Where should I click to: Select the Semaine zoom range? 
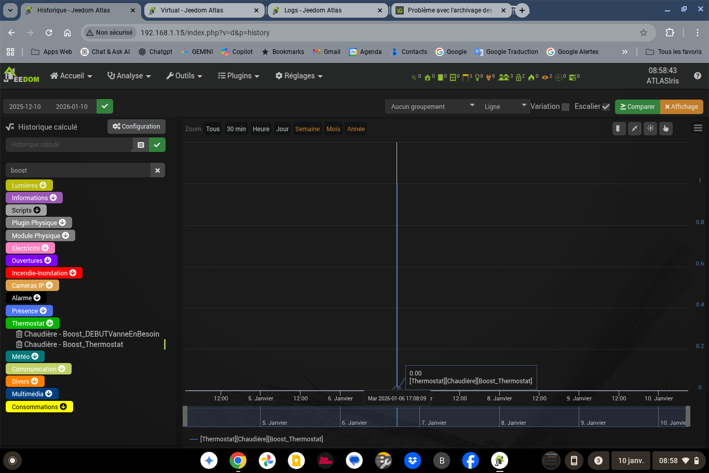(307, 129)
